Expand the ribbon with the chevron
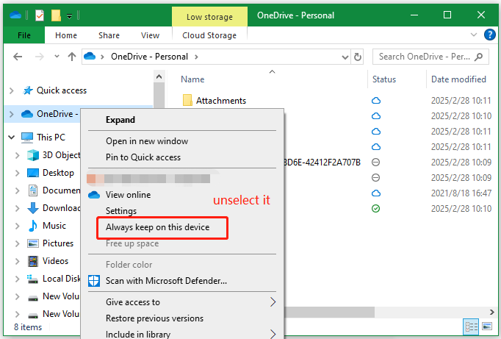 [474, 35]
